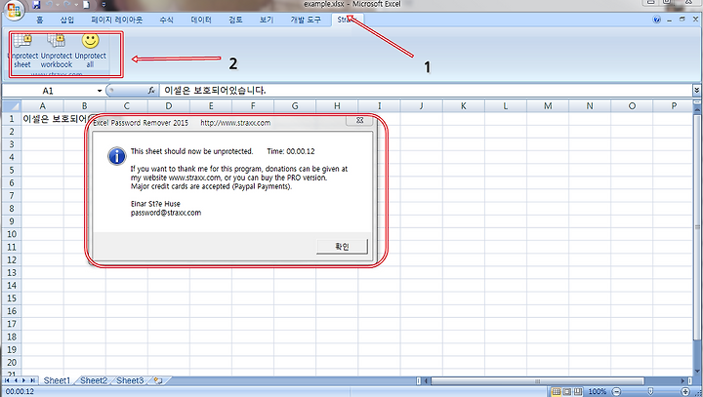The image size is (703, 397).
Task: Select row header 15
Action: point(12,298)
